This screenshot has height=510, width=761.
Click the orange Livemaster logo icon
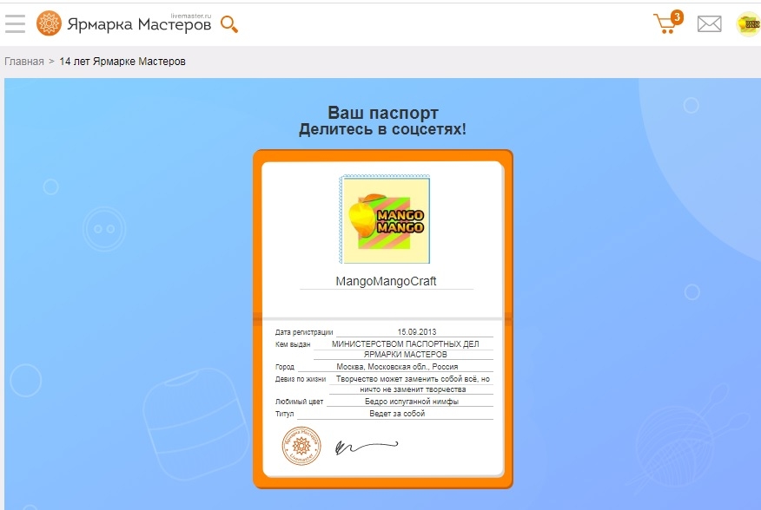49,23
